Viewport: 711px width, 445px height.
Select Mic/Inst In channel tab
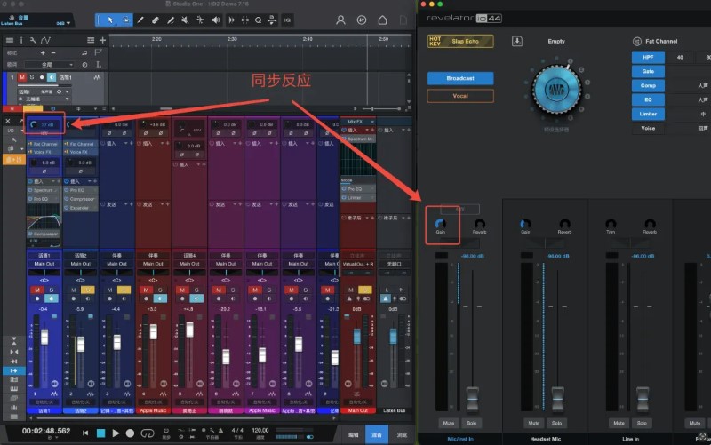[460, 439]
